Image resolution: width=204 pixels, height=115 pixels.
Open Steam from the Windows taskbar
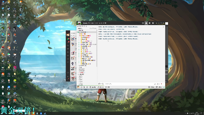tap(45, 113)
